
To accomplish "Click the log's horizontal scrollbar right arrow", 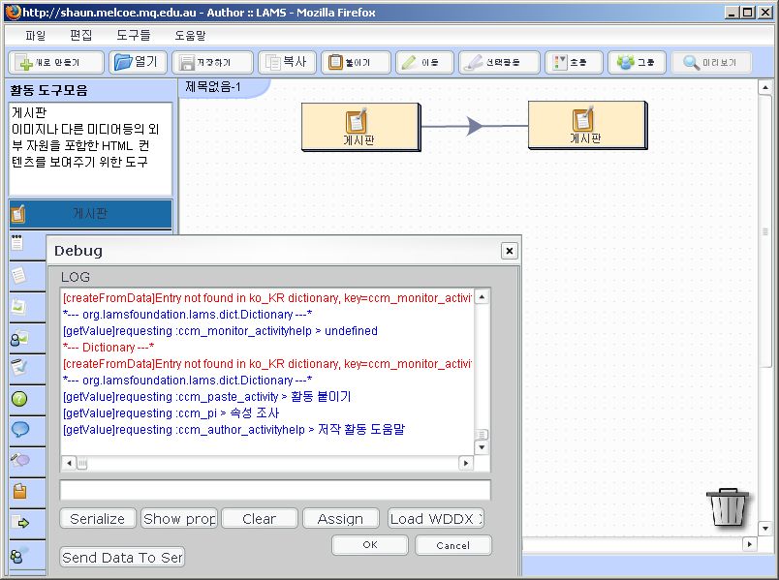I will coord(466,464).
